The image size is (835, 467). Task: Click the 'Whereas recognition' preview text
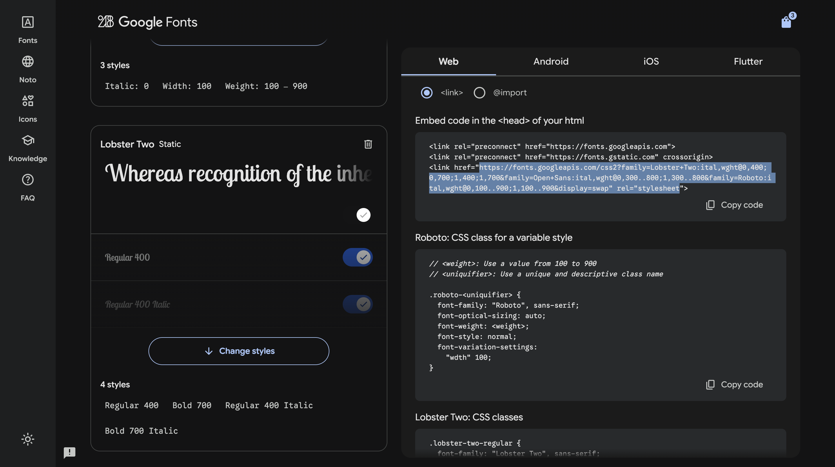tap(238, 174)
